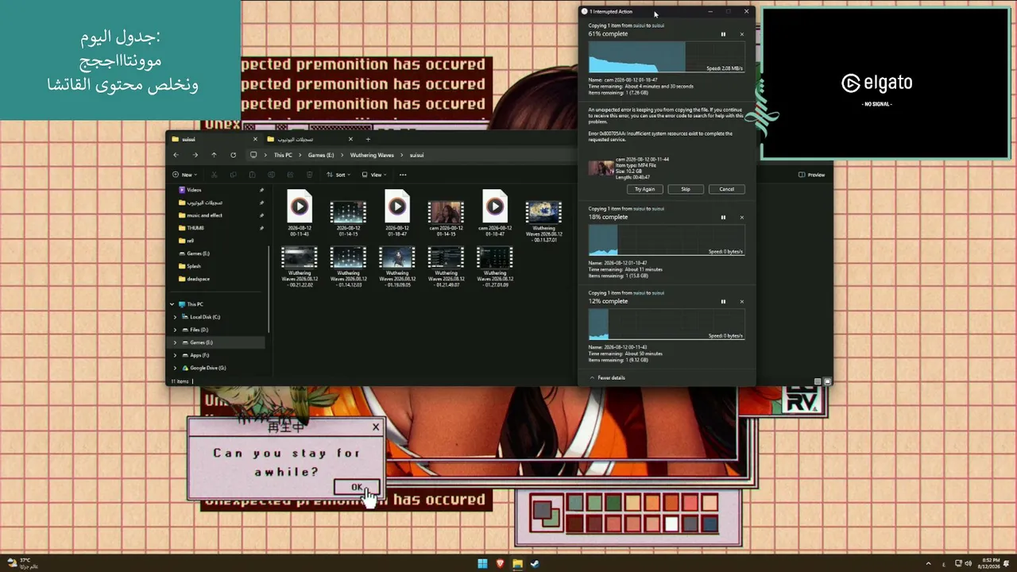Click Wuthering Waves in the address breadcrumb
Viewport: 1017px width, 572px height.
click(x=372, y=155)
